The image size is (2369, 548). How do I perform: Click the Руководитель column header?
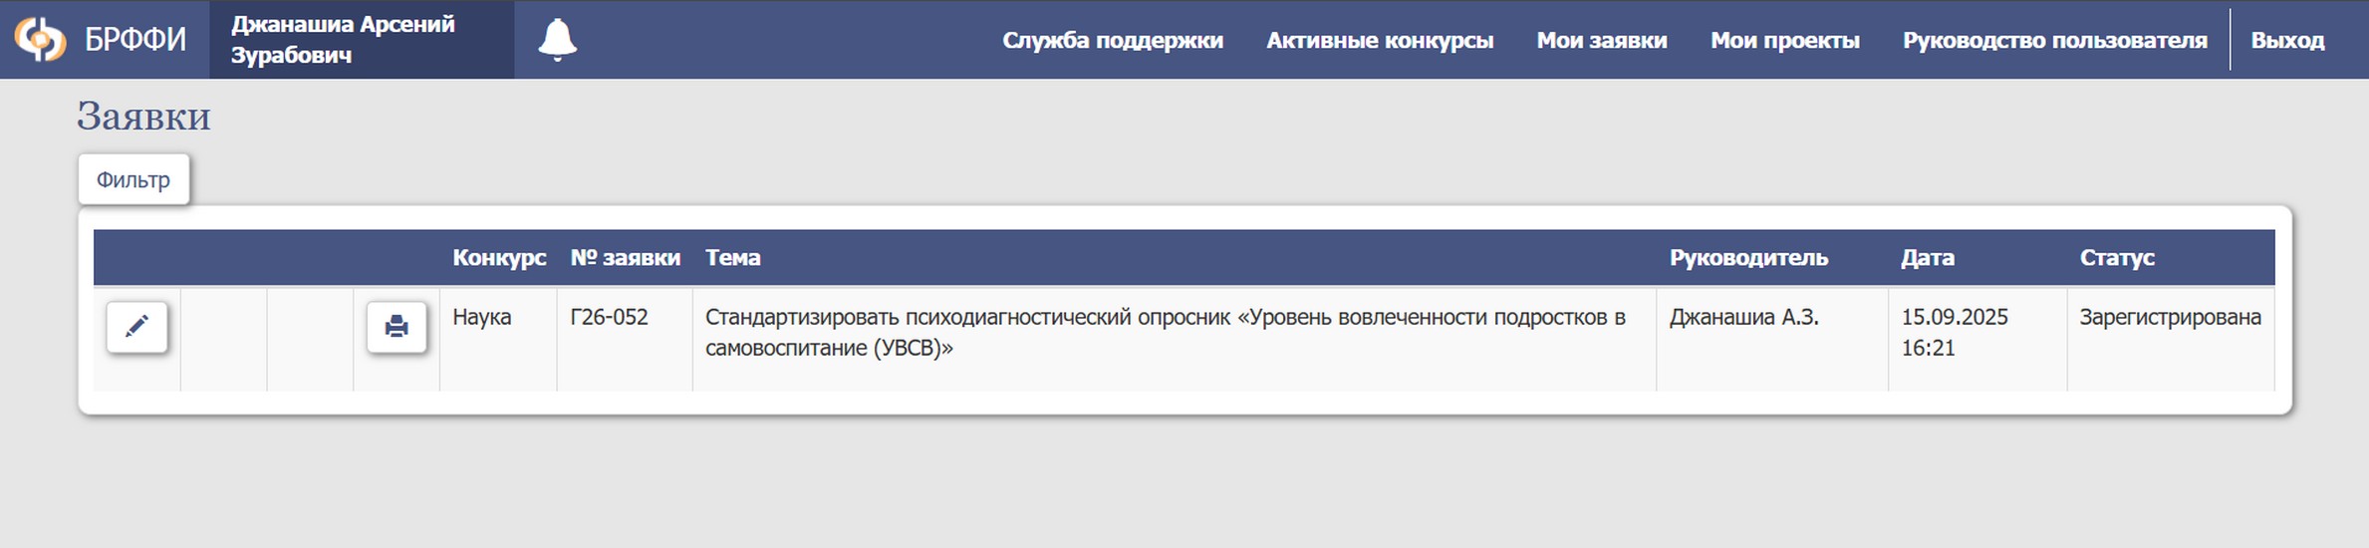(1748, 258)
